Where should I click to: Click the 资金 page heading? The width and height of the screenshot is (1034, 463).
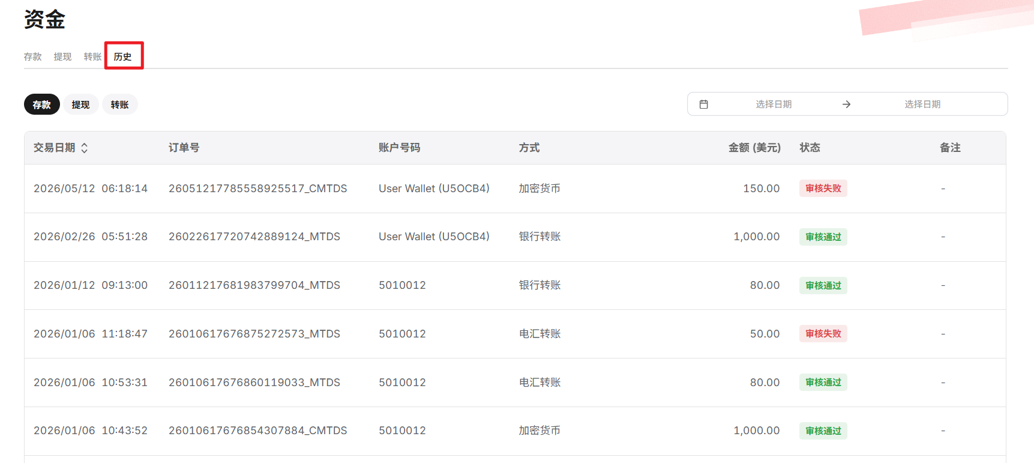click(44, 19)
